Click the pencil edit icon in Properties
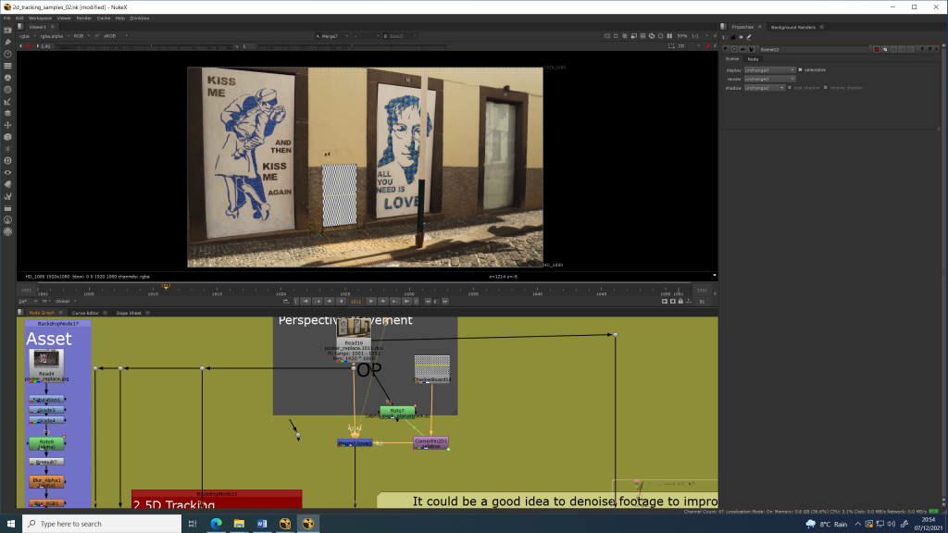Screen dimensions: 948x533 (749, 37)
